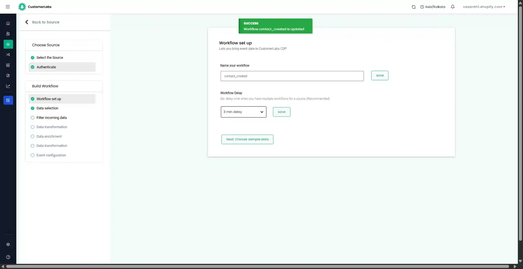Viewport: 523px width, 269px height.
Task: Go back using the back arrow
Action: (27, 22)
